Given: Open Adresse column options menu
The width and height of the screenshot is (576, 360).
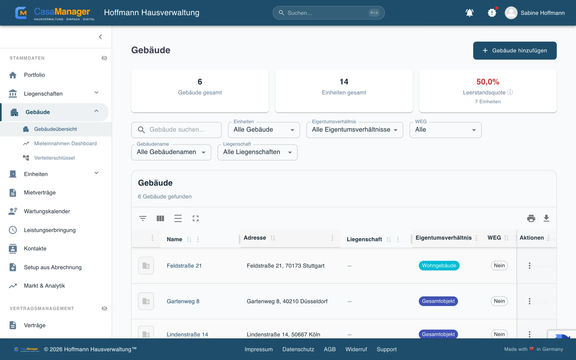Looking at the screenshot, I should point(332,238).
